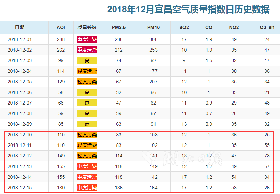280x194 pixels.
Task: Click the 轻度污染 badge for 2018-12-04
Action: tap(87, 71)
